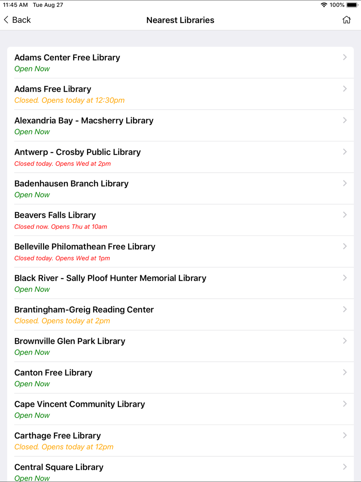This screenshot has width=361, height=482.
Task: Tap Beavers Falls Library row chevron
Action: (x=345, y=215)
